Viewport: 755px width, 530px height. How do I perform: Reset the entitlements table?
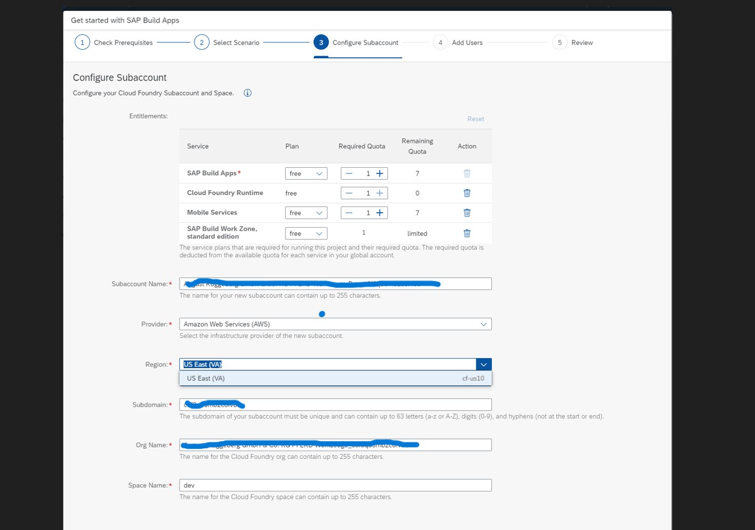click(476, 119)
